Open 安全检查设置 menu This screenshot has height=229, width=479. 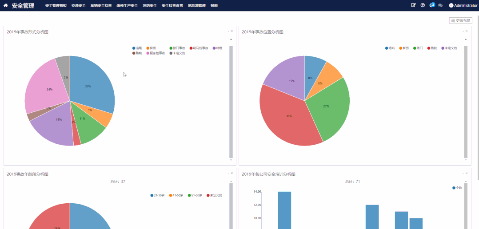click(172, 5)
